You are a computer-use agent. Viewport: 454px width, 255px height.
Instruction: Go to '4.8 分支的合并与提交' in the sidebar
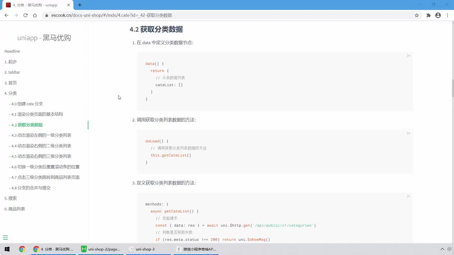(31, 188)
